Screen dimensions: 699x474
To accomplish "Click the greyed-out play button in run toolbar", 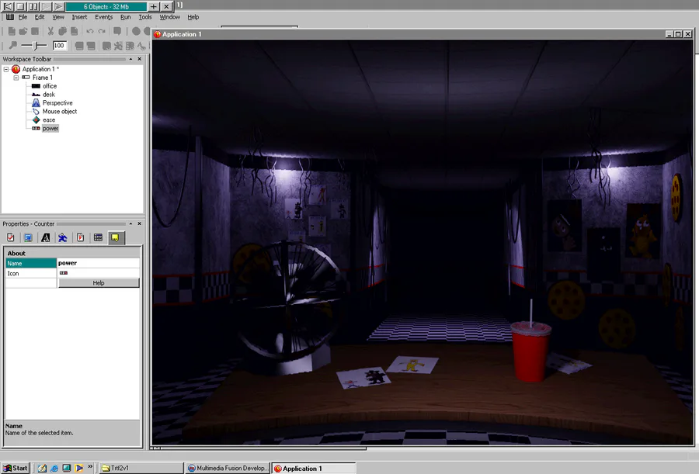I will (46, 6).
